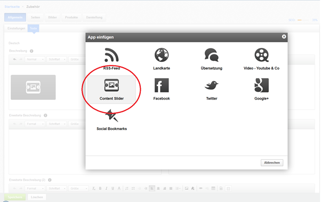Viewport: 322px width, 202px height.
Task: Undo in the Beschreibung editor toolbar
Action: point(14,59)
